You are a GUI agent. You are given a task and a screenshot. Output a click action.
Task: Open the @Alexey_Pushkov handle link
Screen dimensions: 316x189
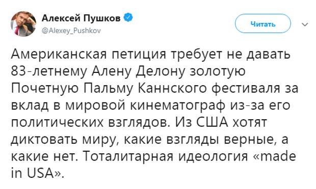point(71,31)
